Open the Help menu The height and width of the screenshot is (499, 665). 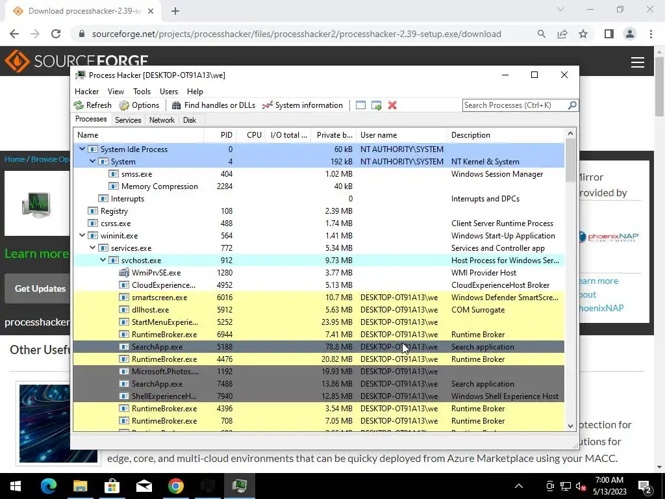pos(195,92)
